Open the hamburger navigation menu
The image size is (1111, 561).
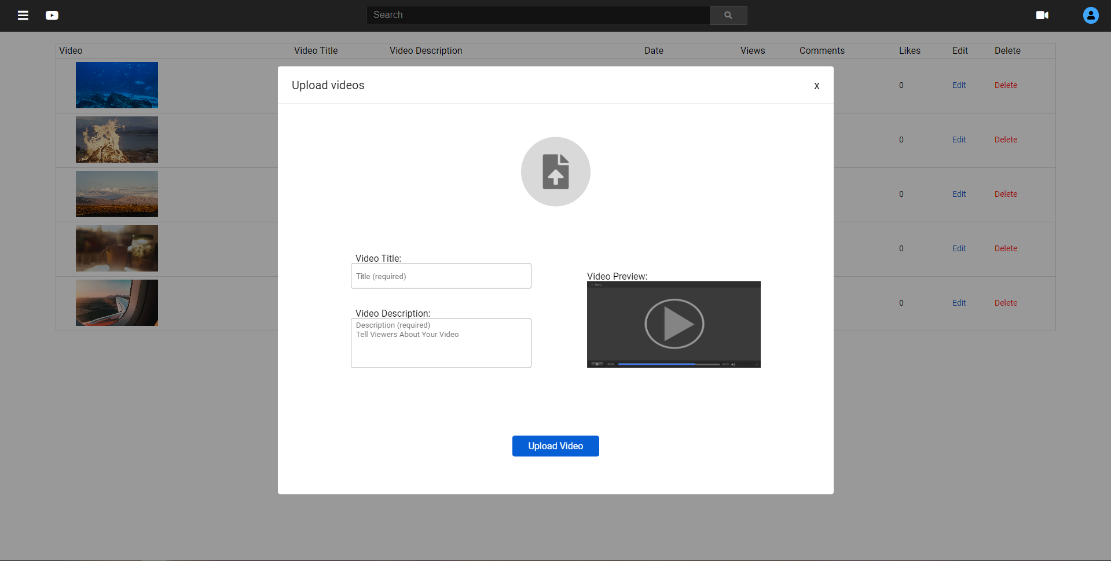(x=23, y=15)
